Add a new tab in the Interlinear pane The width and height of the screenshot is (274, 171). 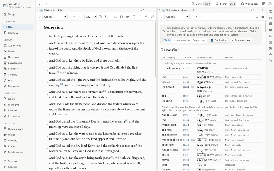[x=194, y=10]
